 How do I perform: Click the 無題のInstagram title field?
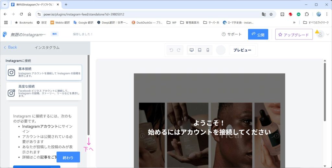tap(28, 35)
